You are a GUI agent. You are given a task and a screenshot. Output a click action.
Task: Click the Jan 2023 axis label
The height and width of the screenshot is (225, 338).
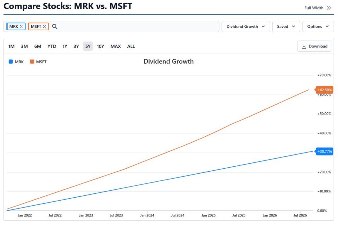coord(86,215)
